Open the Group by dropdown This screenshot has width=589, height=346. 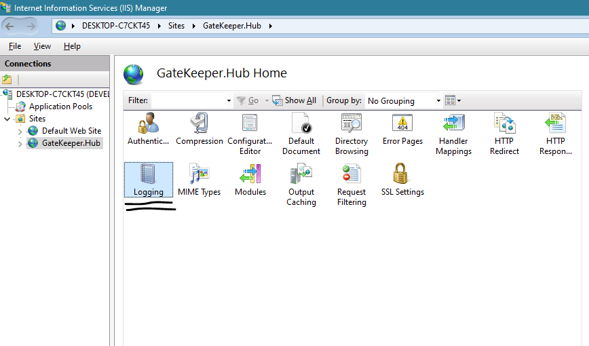402,100
